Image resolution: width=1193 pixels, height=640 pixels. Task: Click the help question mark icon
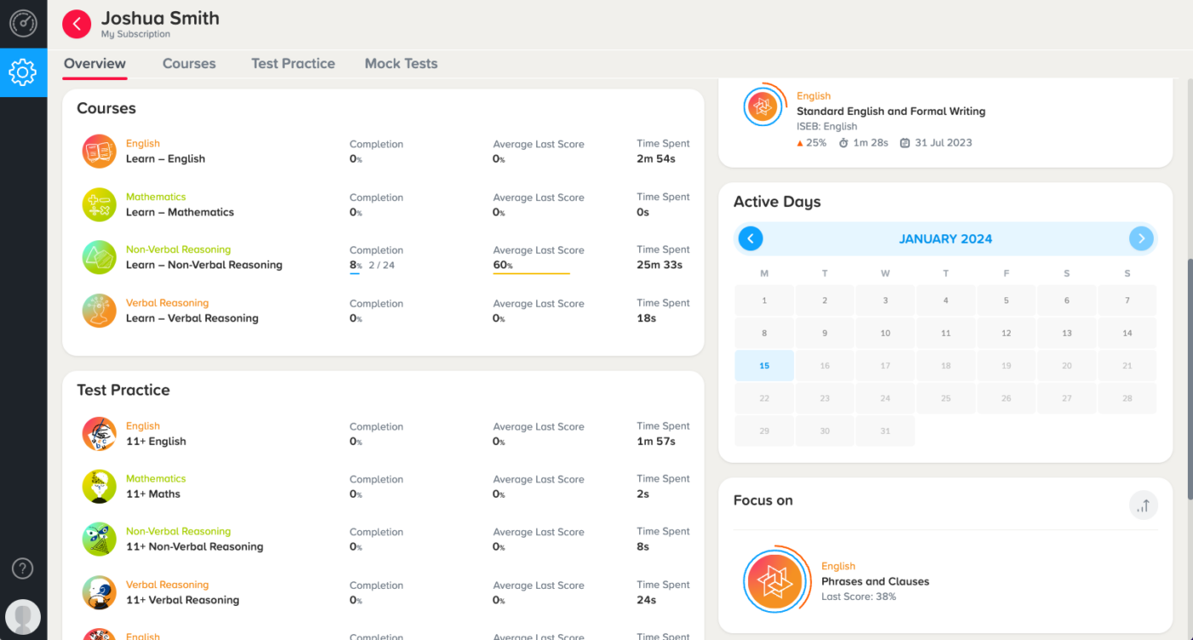coord(22,568)
